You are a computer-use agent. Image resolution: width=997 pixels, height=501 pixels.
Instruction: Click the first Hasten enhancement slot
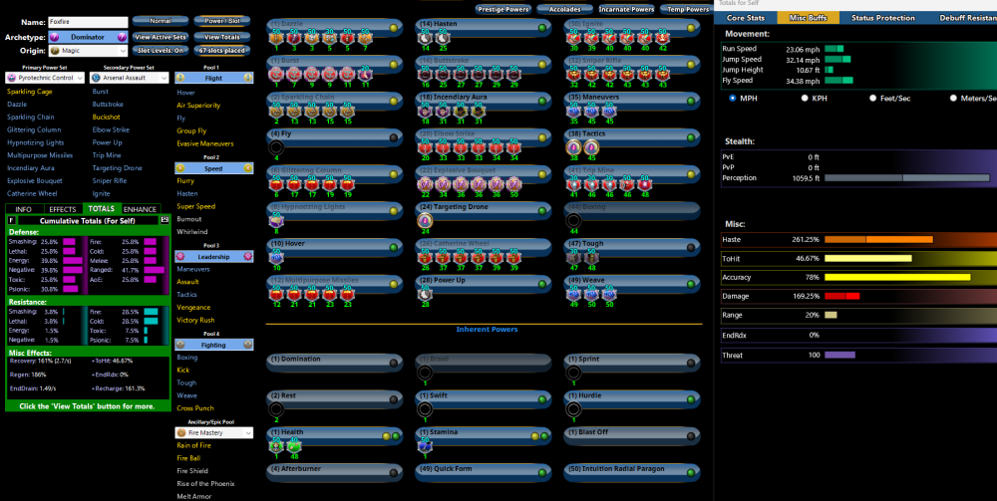[426, 37]
